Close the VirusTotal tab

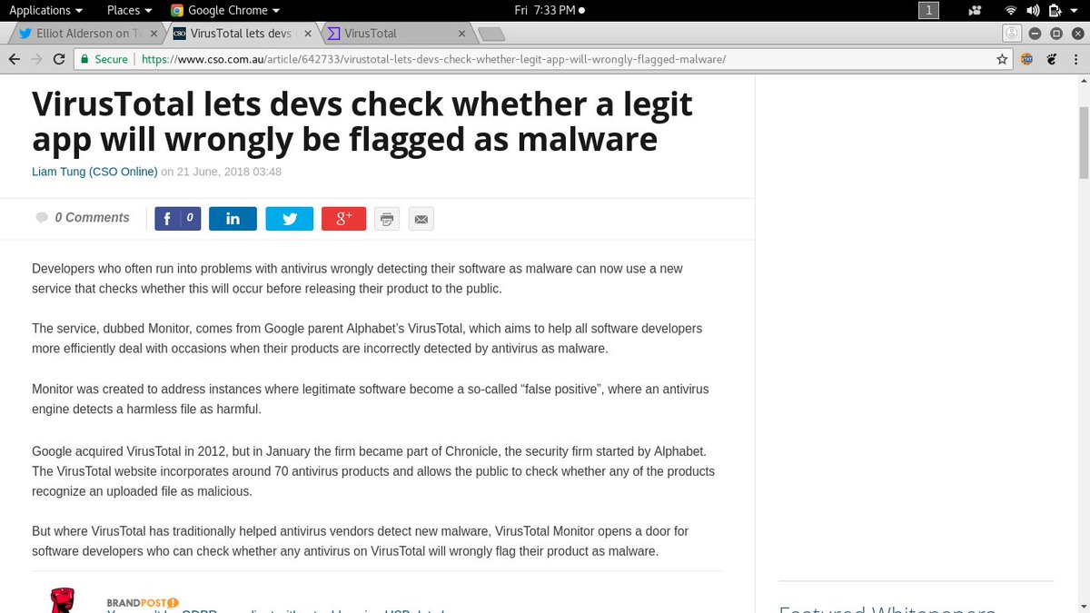(x=461, y=34)
